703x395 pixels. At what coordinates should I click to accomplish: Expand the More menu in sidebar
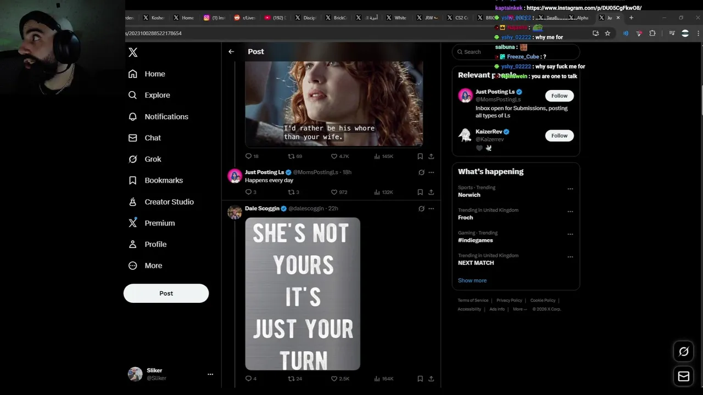146,266
